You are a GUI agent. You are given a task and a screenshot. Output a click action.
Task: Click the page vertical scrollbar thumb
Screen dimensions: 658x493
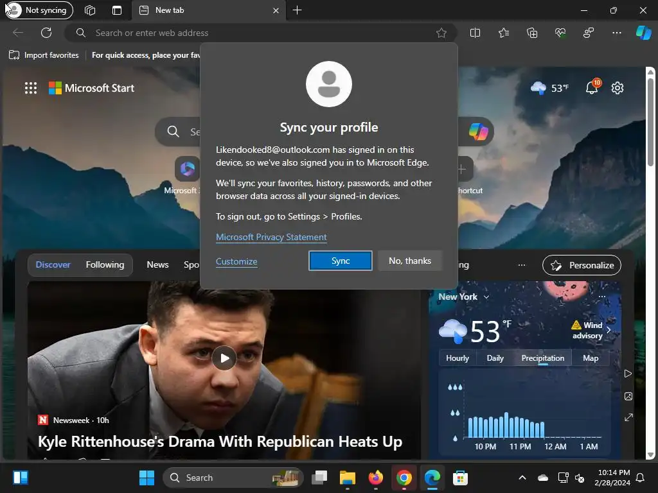pyautogui.click(x=650, y=121)
